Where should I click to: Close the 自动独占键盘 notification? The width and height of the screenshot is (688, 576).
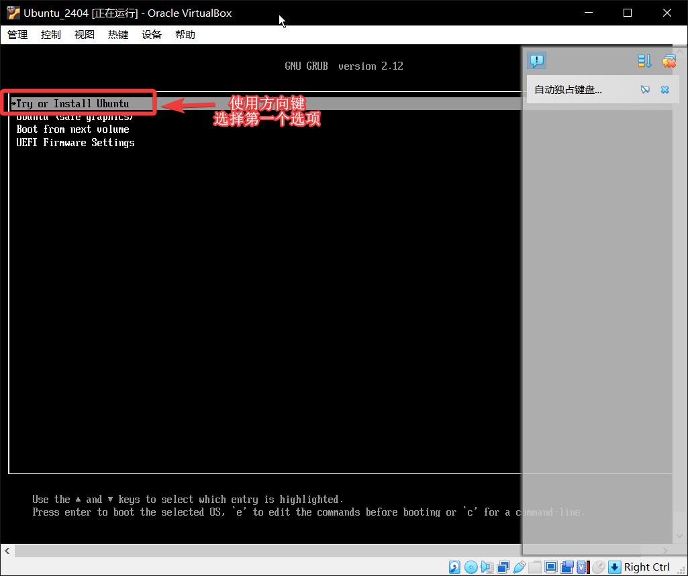[x=665, y=90]
